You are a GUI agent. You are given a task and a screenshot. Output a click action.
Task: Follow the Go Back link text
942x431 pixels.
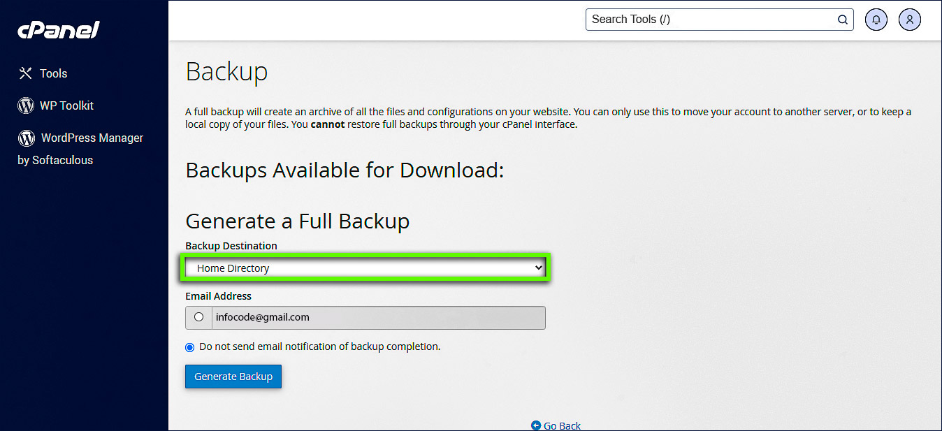pos(562,425)
